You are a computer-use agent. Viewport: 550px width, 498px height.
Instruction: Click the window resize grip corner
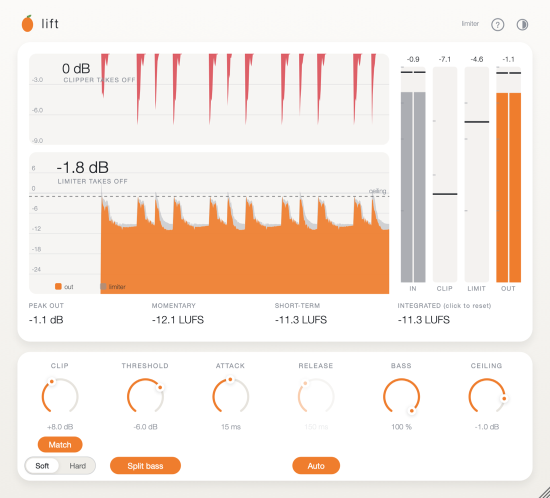(x=544, y=492)
